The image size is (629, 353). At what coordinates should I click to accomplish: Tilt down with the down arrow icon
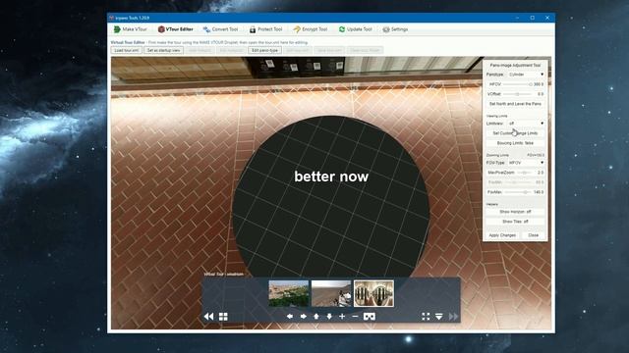pyautogui.click(x=329, y=316)
